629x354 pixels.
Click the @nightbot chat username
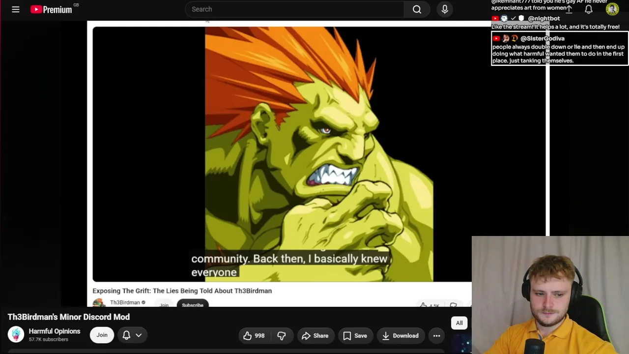point(543,18)
